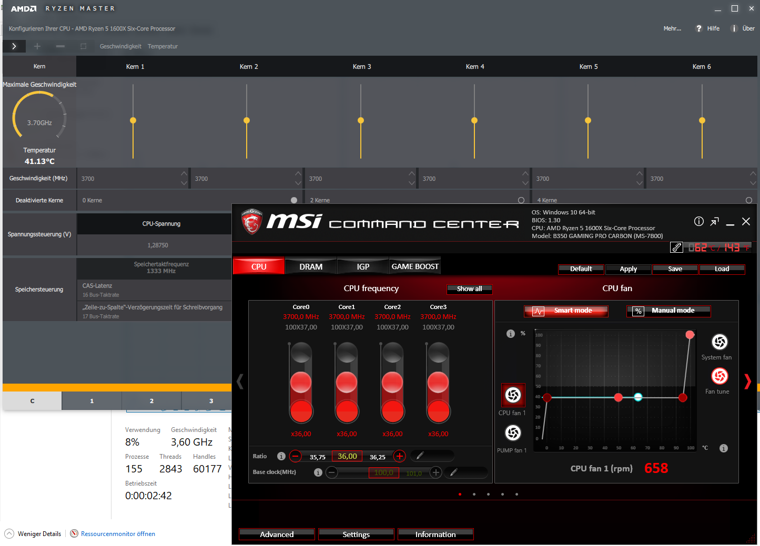This screenshot has height=546, width=760.
Task: Open the Mehr... menu
Action: pyautogui.click(x=672, y=28)
